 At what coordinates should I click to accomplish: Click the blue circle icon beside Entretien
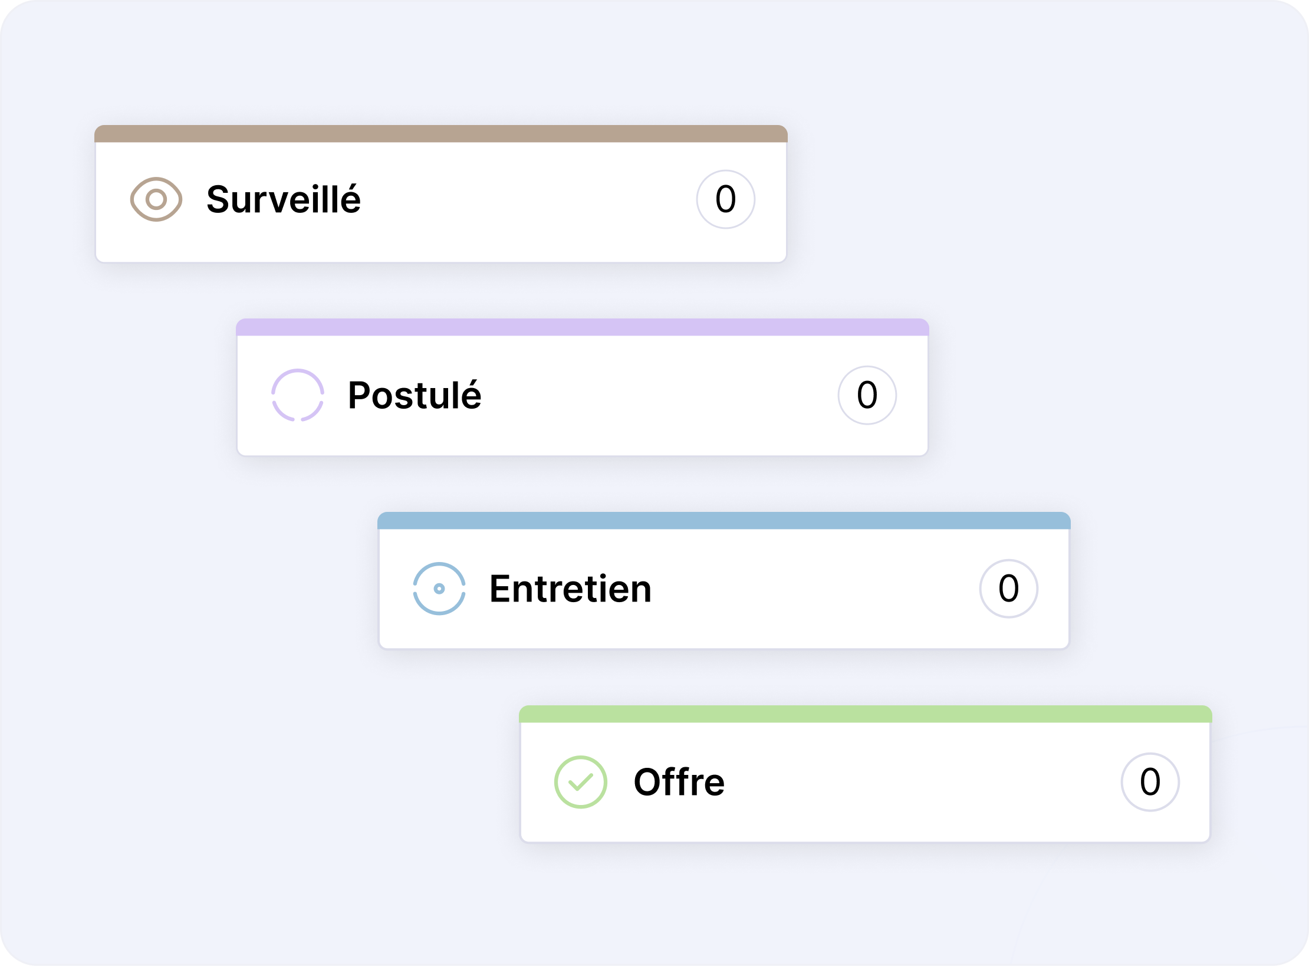pyautogui.click(x=439, y=589)
